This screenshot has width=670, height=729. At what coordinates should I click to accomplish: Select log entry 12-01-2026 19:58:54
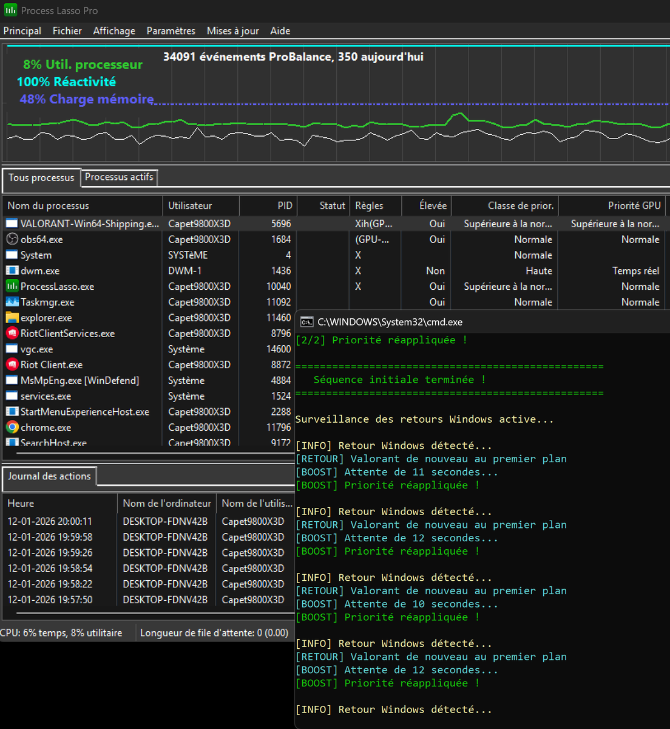pos(50,569)
